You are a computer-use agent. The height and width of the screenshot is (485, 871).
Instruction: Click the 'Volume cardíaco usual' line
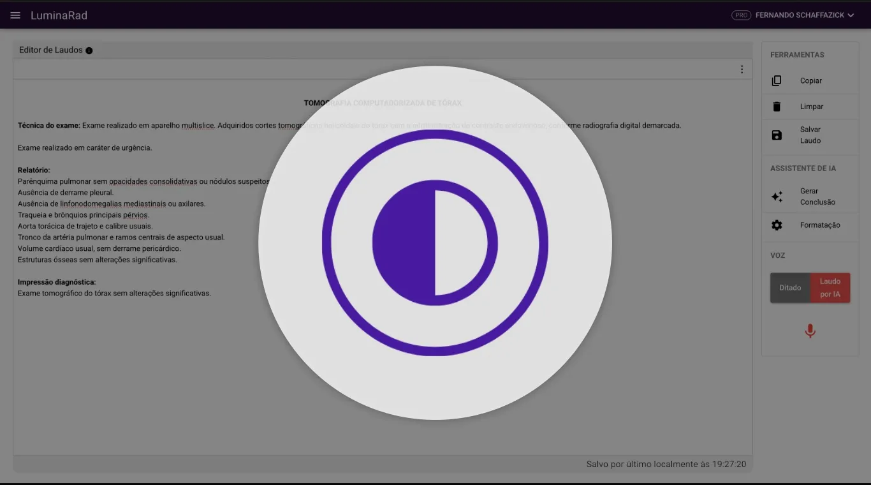pos(99,249)
